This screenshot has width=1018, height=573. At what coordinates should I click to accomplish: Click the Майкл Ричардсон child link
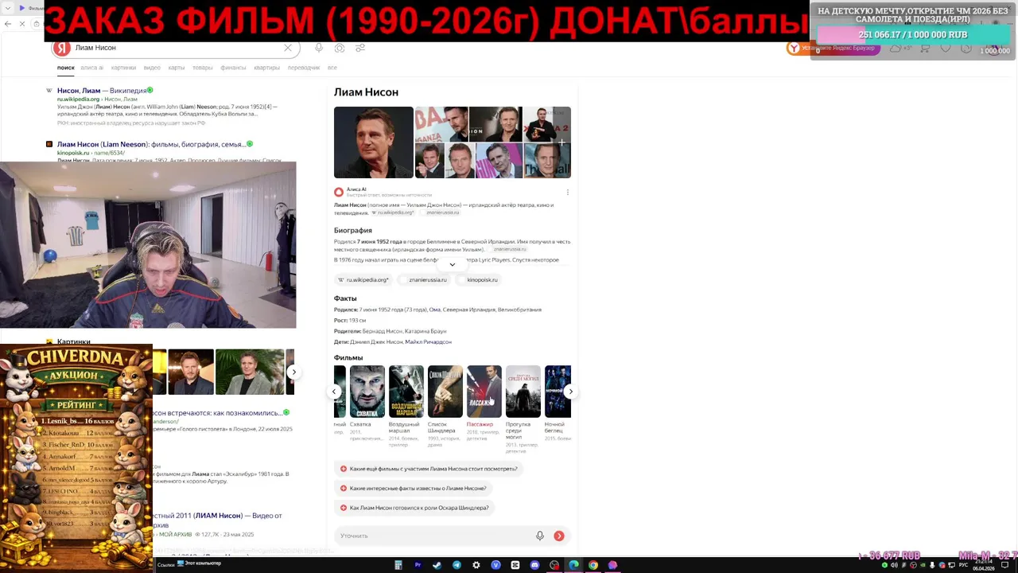tap(428, 342)
